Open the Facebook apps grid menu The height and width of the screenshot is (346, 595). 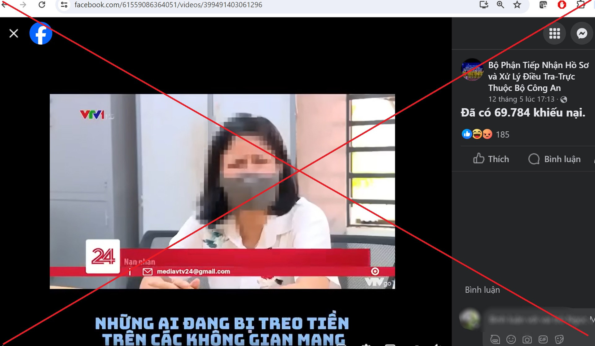coord(554,33)
